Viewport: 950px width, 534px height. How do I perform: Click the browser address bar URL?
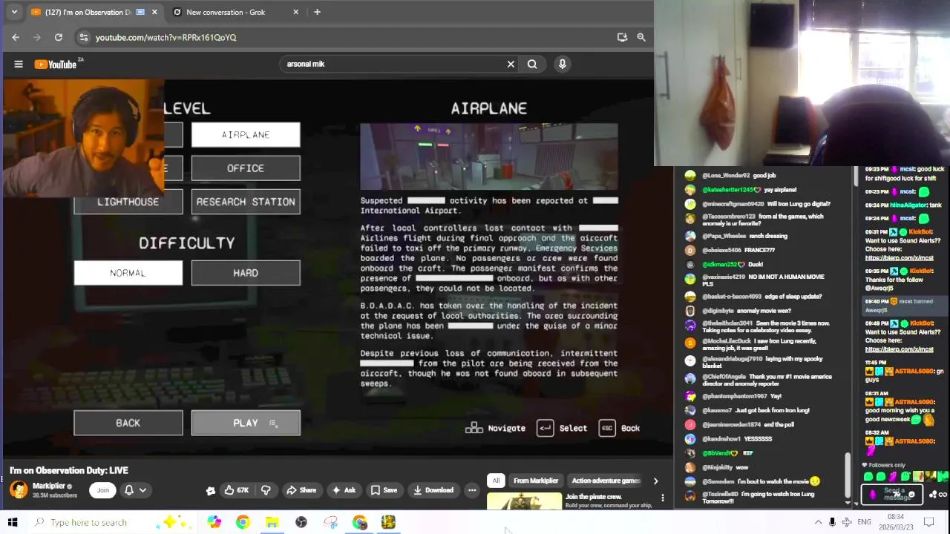click(166, 37)
